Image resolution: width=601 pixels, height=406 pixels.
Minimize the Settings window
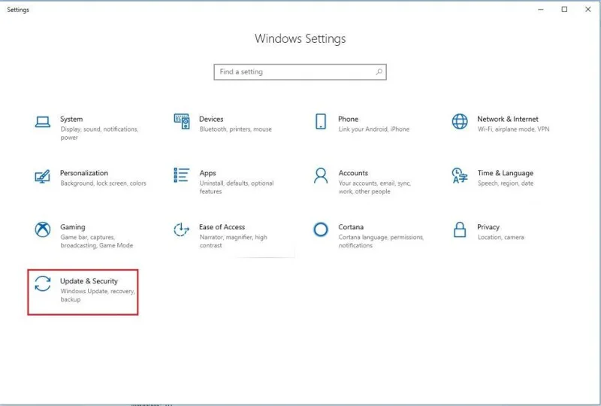[x=541, y=9]
